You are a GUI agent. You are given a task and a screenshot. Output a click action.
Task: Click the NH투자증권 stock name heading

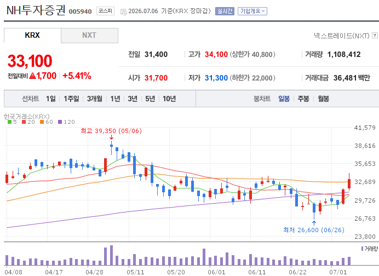coord(36,10)
